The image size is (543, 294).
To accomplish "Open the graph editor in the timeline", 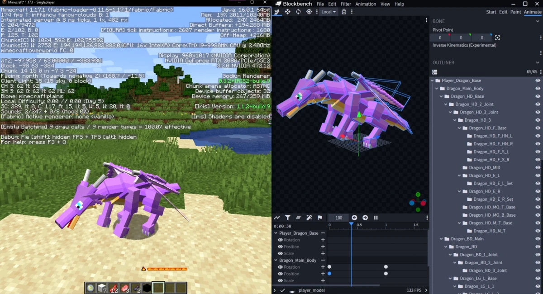I will (277, 218).
